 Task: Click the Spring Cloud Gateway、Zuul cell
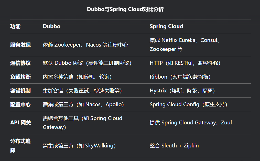point(191,123)
